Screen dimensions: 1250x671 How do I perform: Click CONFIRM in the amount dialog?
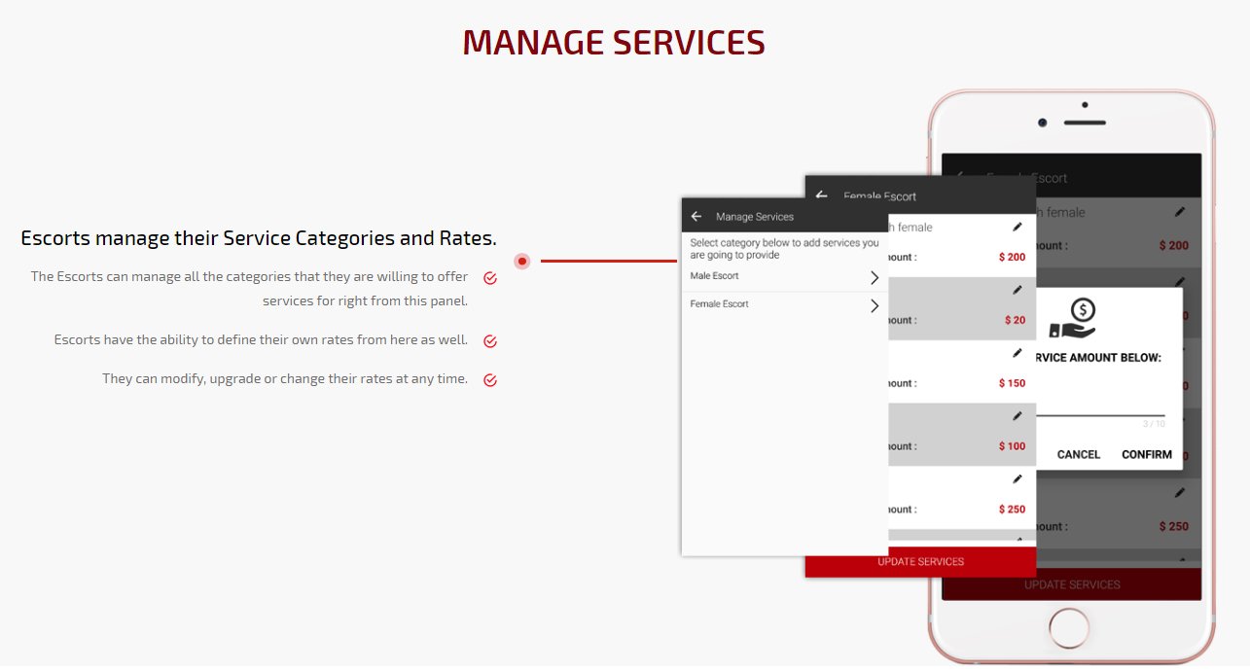1147,454
